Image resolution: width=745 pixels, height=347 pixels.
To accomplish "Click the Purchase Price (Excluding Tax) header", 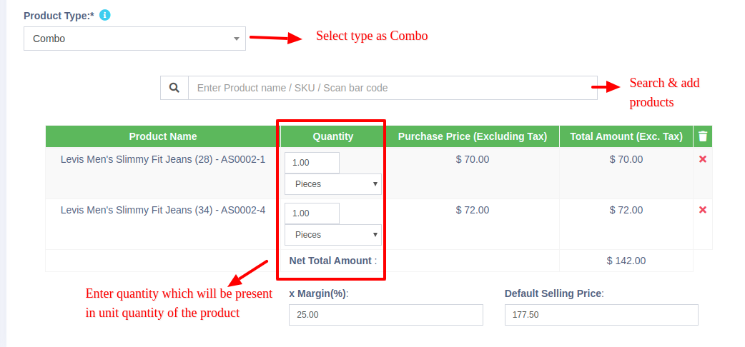I will (473, 136).
